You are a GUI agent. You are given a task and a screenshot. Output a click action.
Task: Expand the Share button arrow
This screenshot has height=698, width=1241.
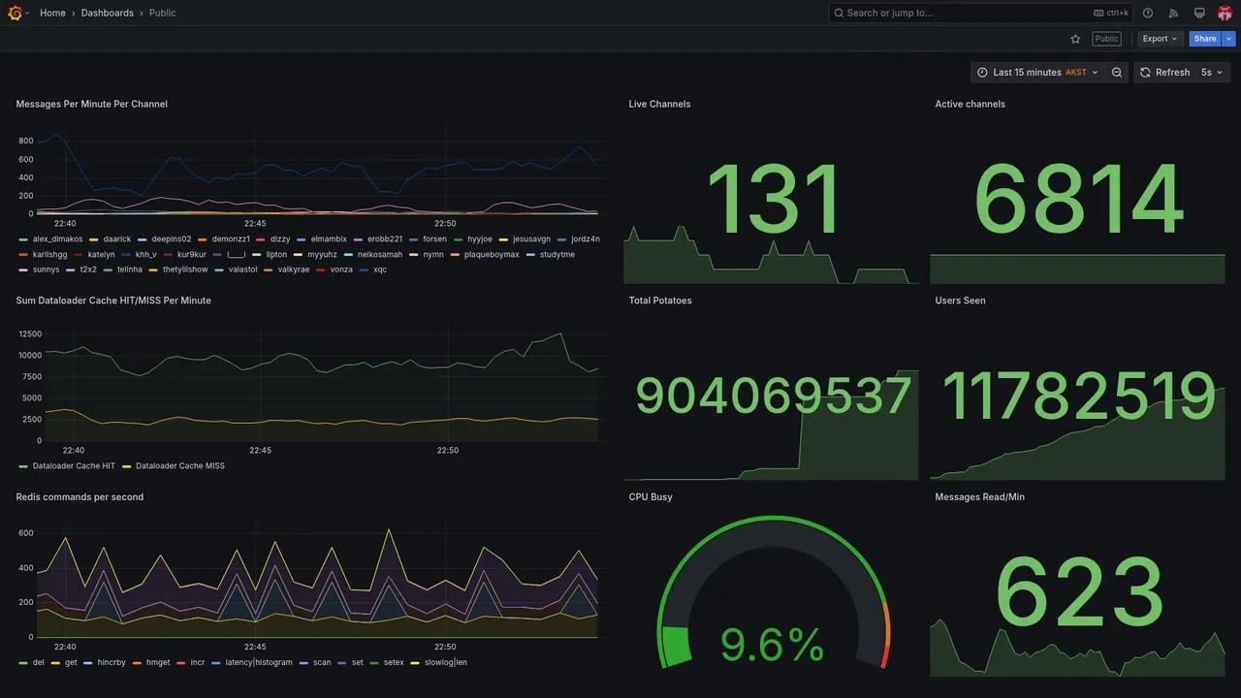pos(1229,39)
